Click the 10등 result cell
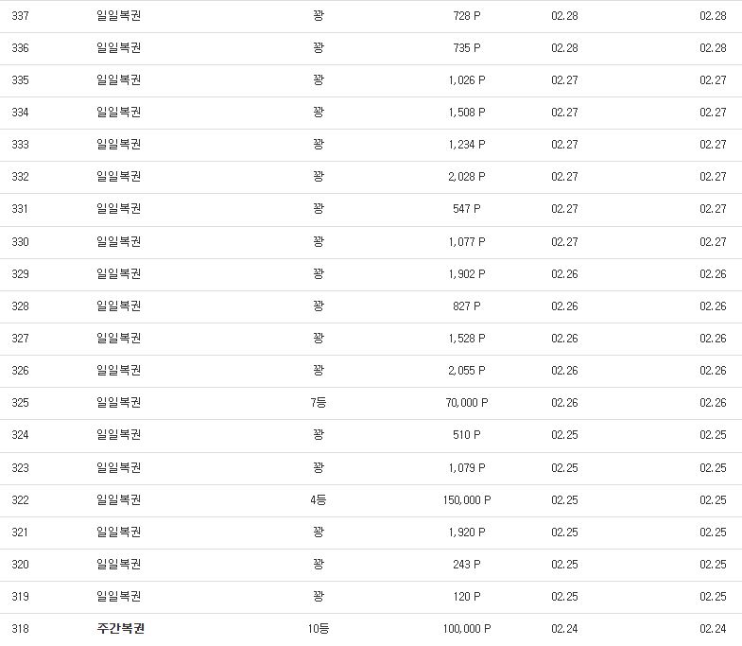 [x=318, y=628]
